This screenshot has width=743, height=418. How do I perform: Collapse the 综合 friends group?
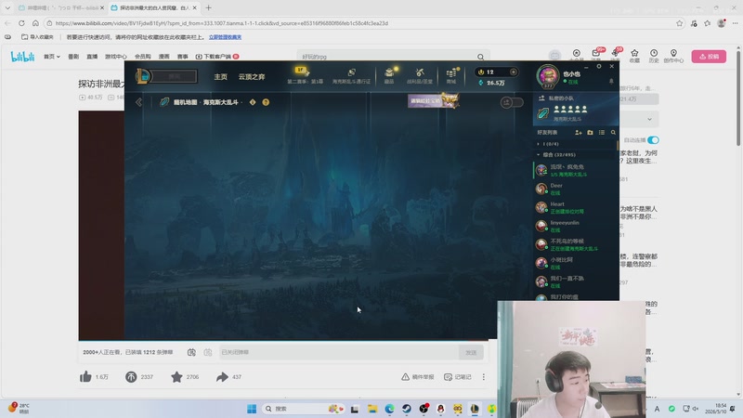539,154
